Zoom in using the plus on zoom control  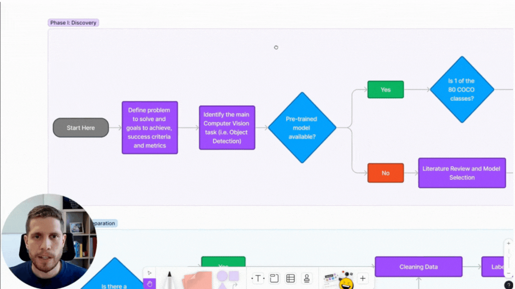coord(508,243)
